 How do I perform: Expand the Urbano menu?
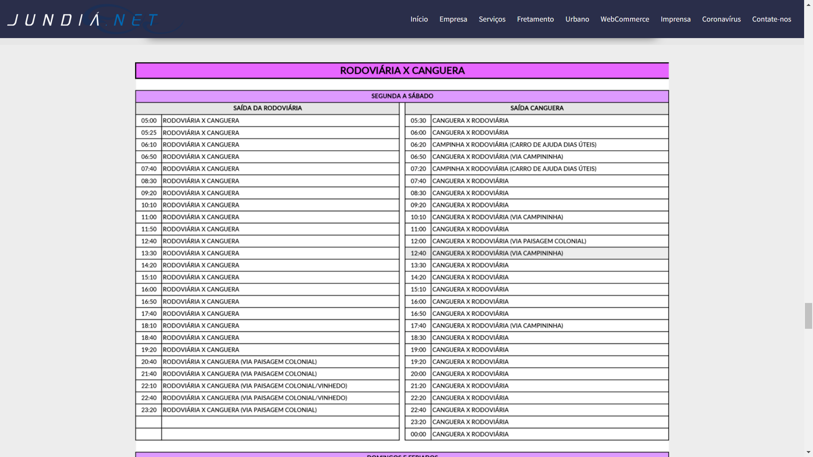point(577,19)
